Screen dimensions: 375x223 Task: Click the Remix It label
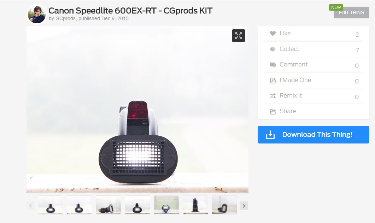291,96
